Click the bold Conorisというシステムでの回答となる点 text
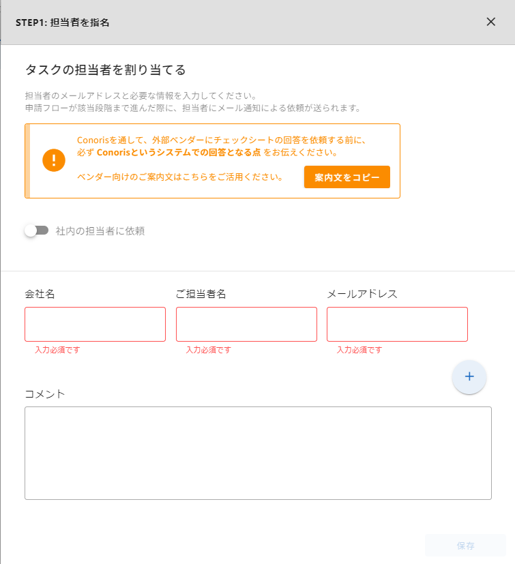This screenshot has height=564, width=515. pyautogui.click(x=179, y=152)
